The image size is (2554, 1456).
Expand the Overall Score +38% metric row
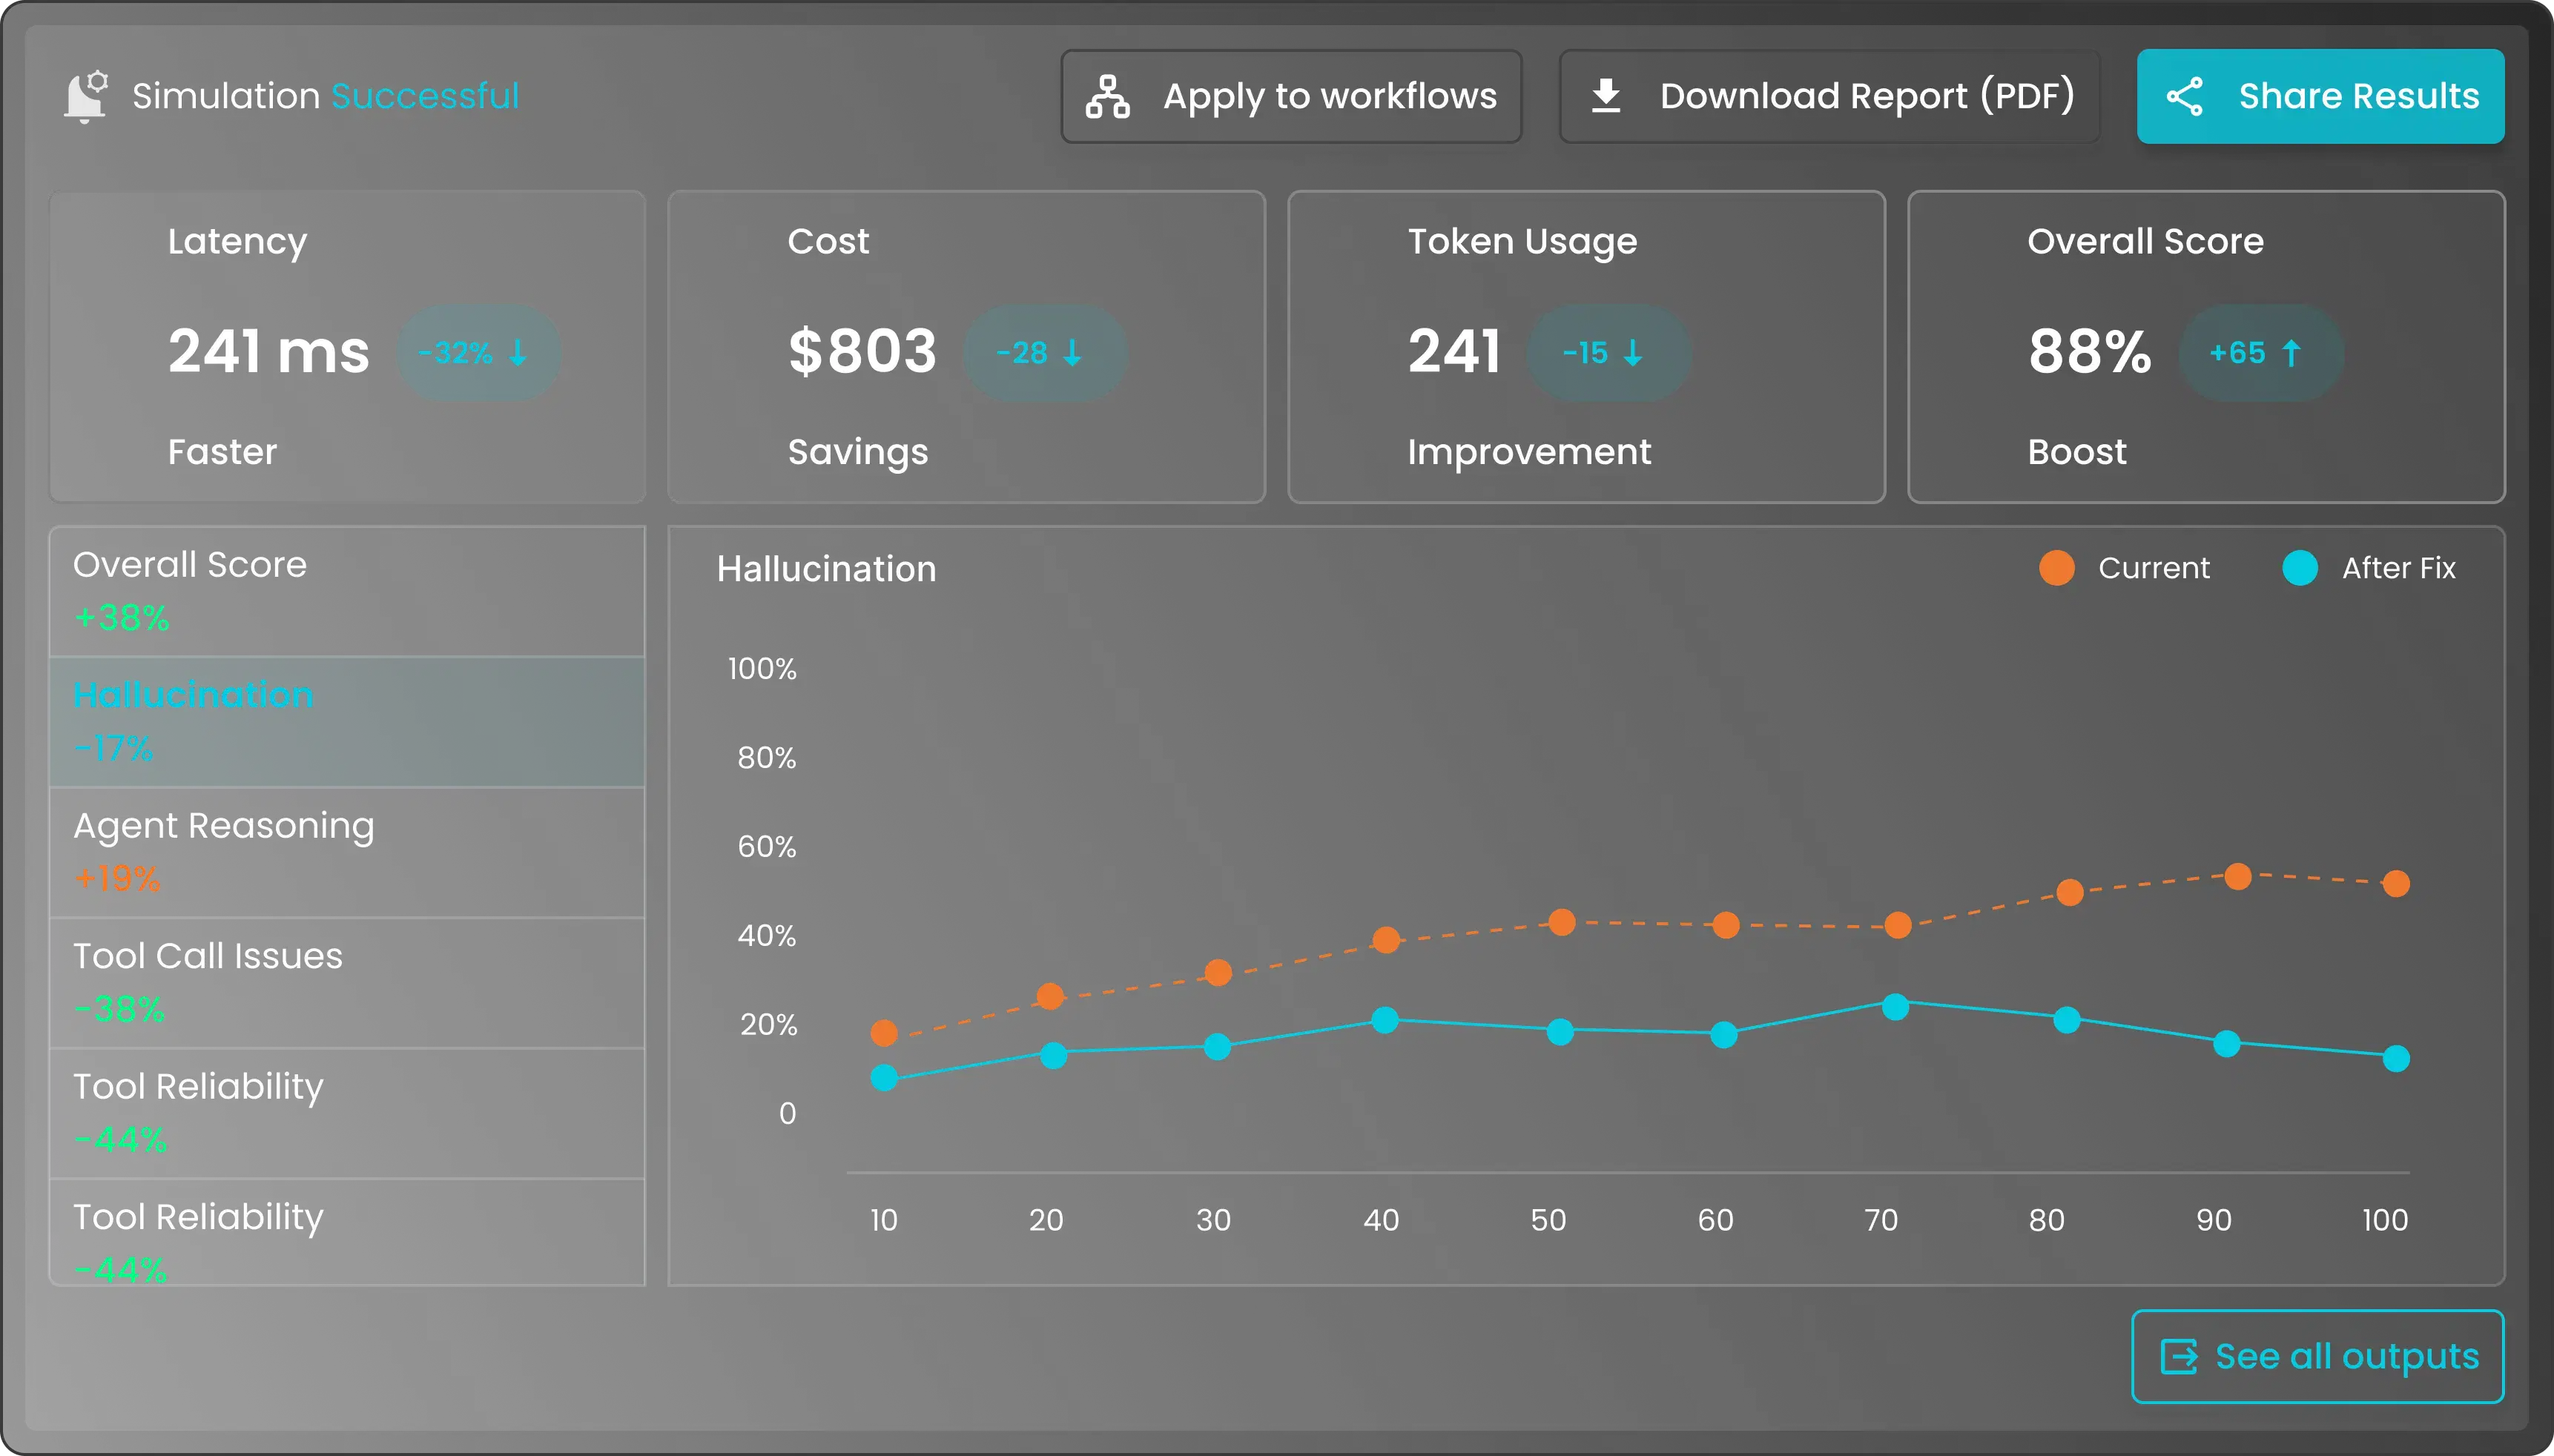347,590
